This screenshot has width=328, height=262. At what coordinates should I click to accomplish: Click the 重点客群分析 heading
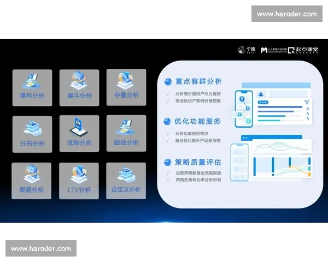[198, 81]
